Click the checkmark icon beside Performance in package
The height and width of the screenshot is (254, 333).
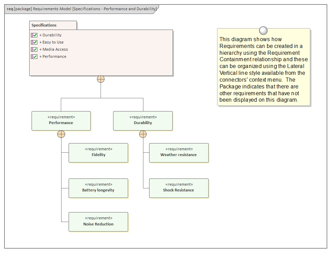35,56
